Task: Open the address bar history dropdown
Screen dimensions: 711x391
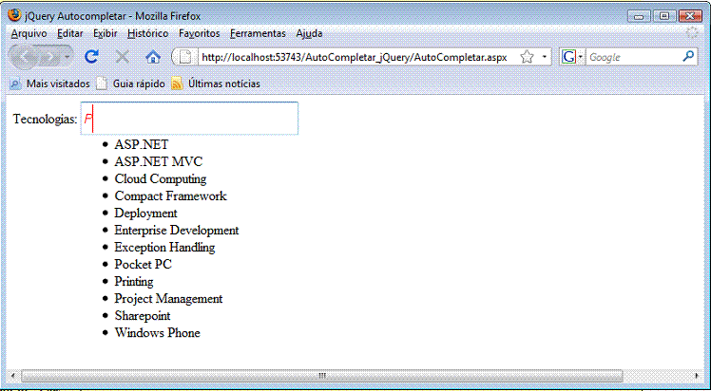Action: click(x=544, y=57)
